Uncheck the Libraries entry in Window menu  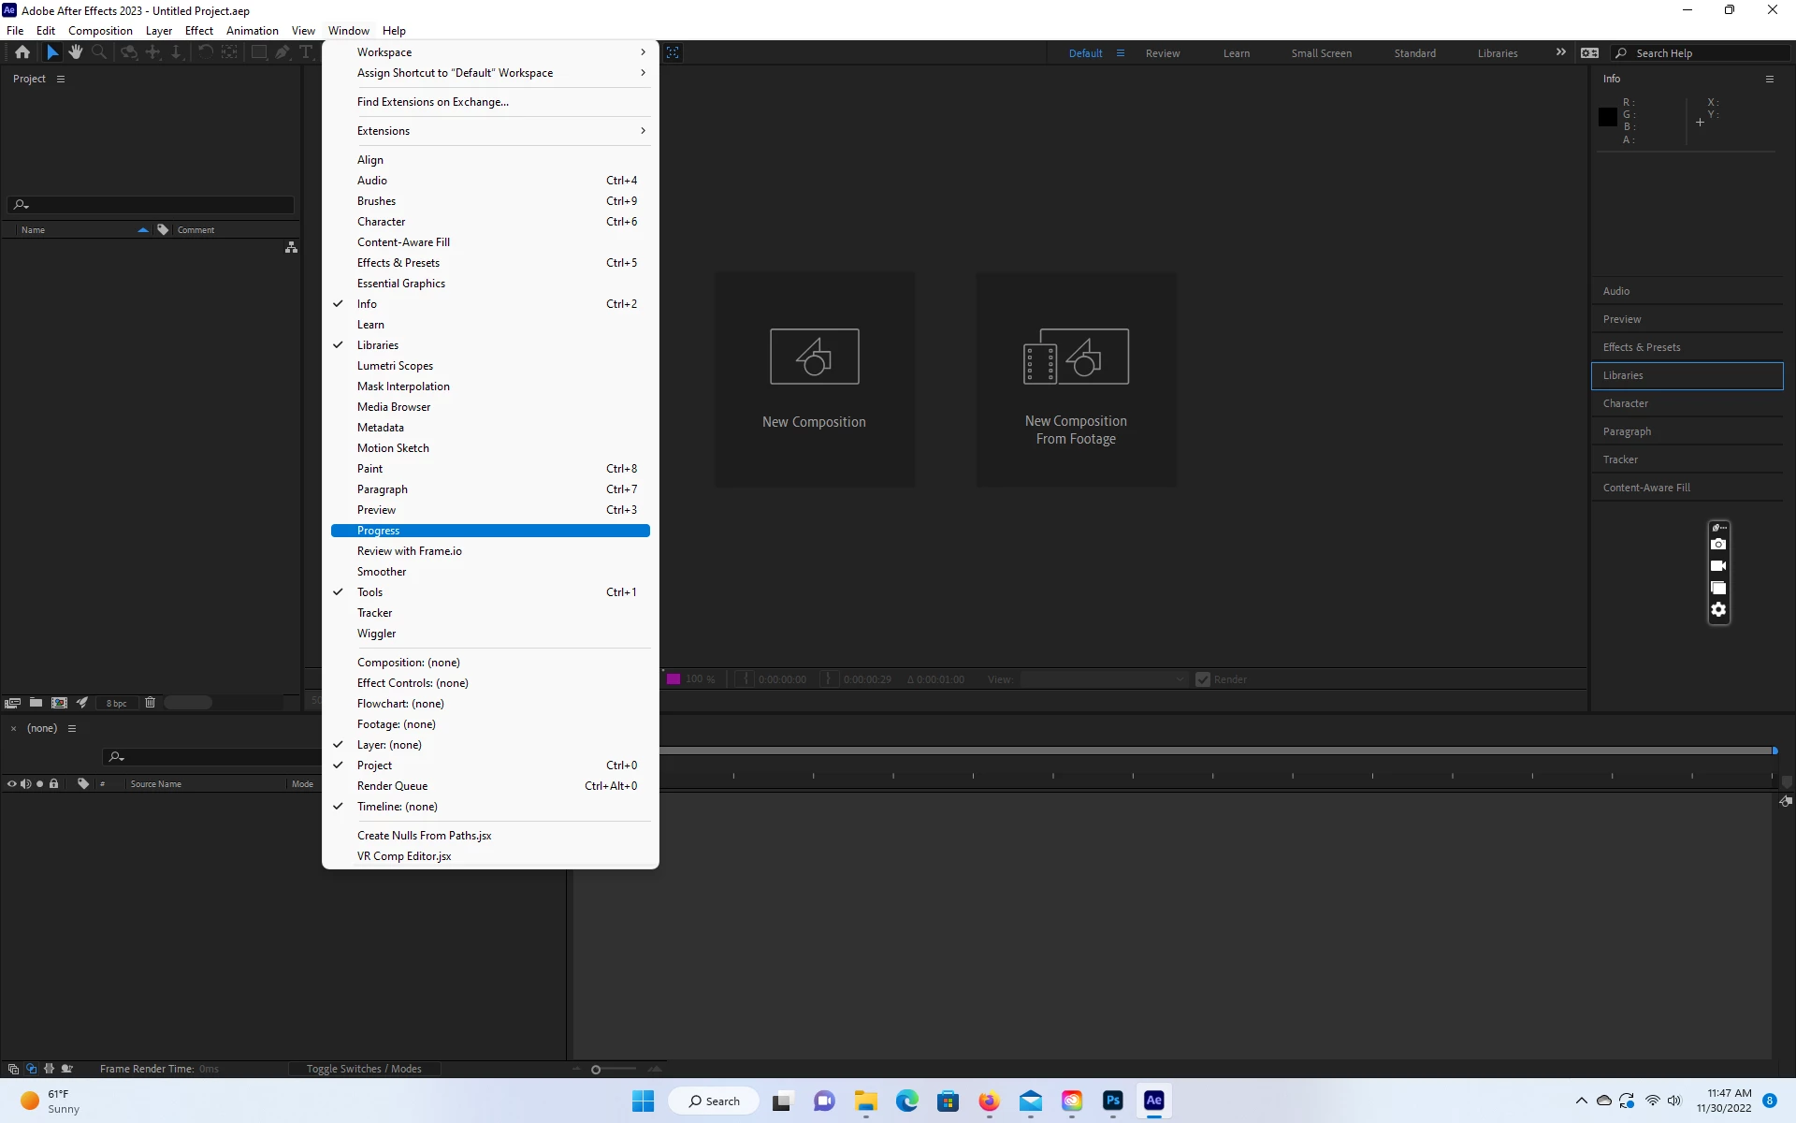(377, 345)
